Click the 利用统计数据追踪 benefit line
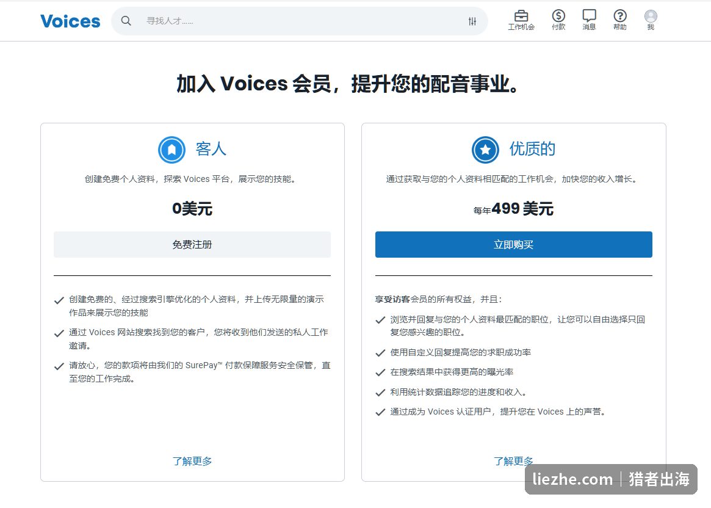711x508 pixels. click(458, 392)
